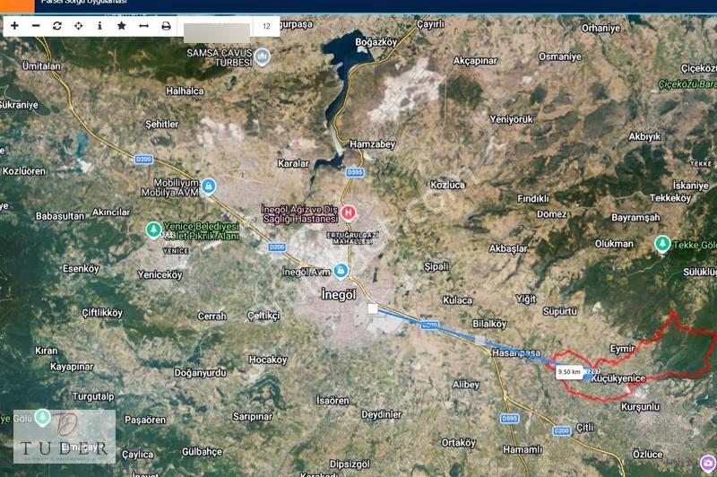
Task: Click the Kozluca label
Action: click(x=447, y=185)
